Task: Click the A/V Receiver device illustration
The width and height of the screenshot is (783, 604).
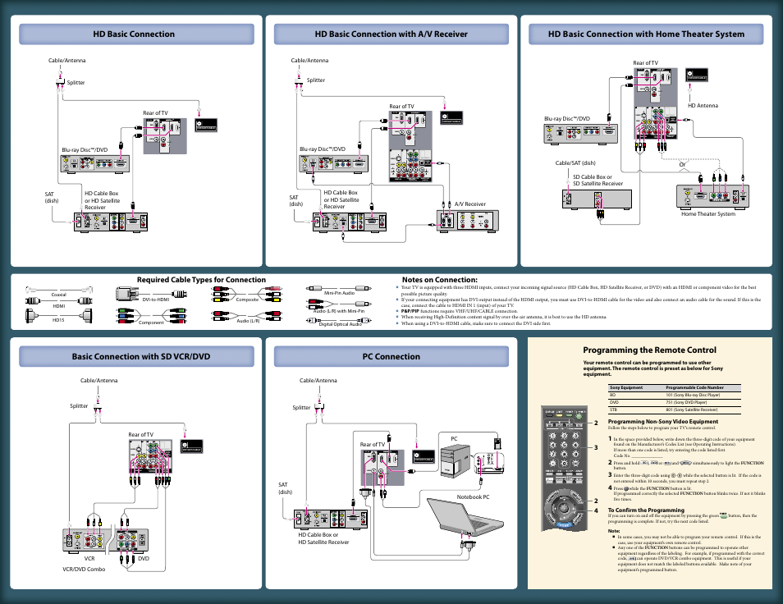Action: click(x=468, y=221)
